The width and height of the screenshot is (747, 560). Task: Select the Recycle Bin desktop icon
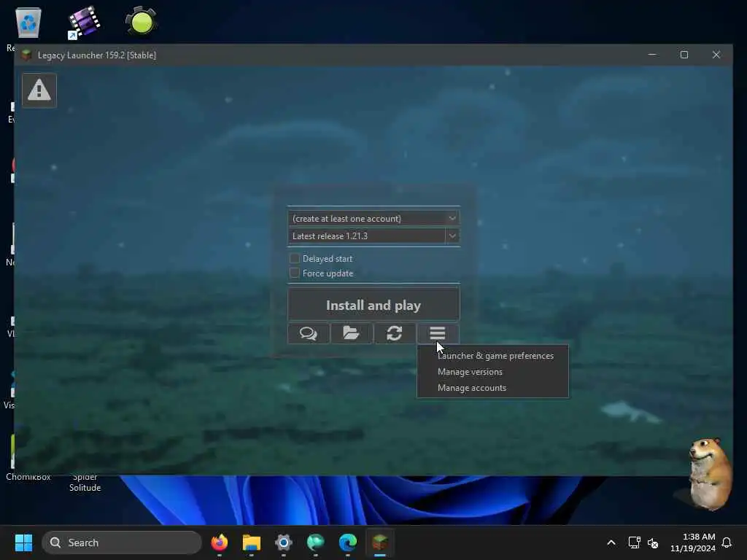pos(28,23)
